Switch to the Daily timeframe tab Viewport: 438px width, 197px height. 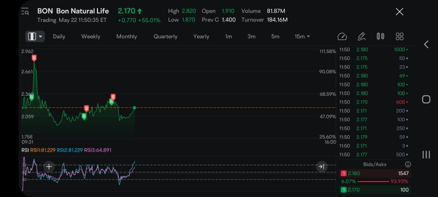[59, 37]
